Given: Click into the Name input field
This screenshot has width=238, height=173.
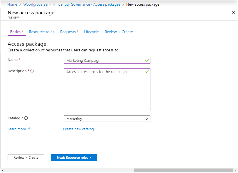Looking at the screenshot, I should (105, 60).
